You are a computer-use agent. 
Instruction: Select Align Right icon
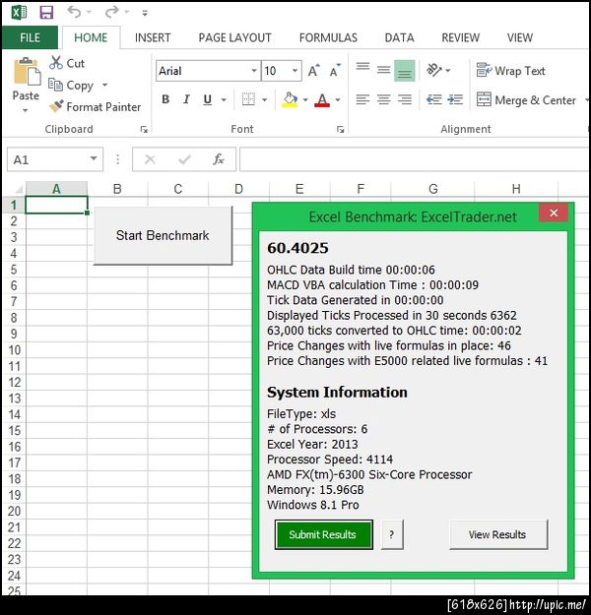coord(405,99)
